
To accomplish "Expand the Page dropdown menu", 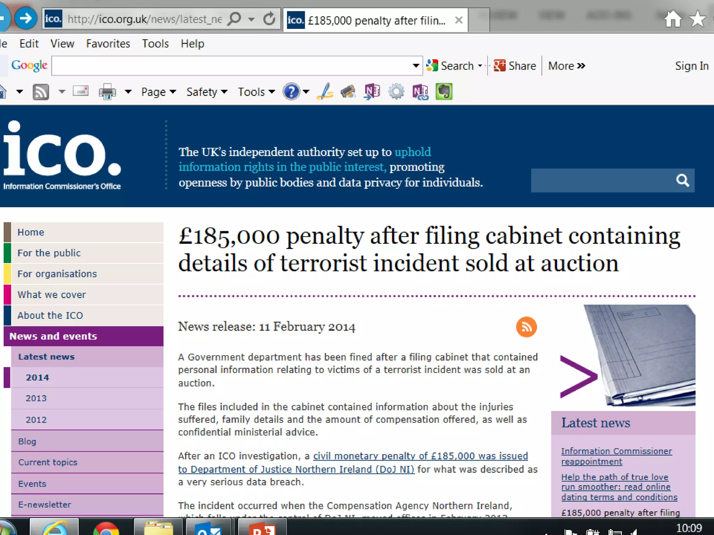I will pyautogui.click(x=158, y=92).
